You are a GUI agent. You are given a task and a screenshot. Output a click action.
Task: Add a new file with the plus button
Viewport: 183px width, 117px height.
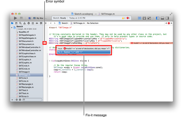point(12,100)
